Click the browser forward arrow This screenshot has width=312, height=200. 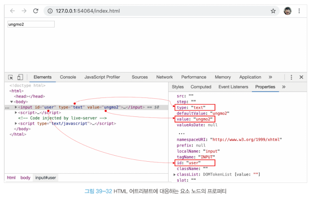(x=24, y=11)
